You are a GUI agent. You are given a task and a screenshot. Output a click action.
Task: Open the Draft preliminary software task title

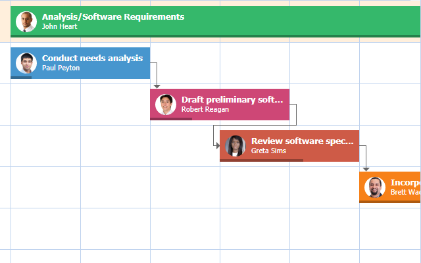click(x=232, y=99)
